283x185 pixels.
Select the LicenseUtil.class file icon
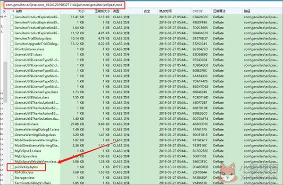point(12,124)
